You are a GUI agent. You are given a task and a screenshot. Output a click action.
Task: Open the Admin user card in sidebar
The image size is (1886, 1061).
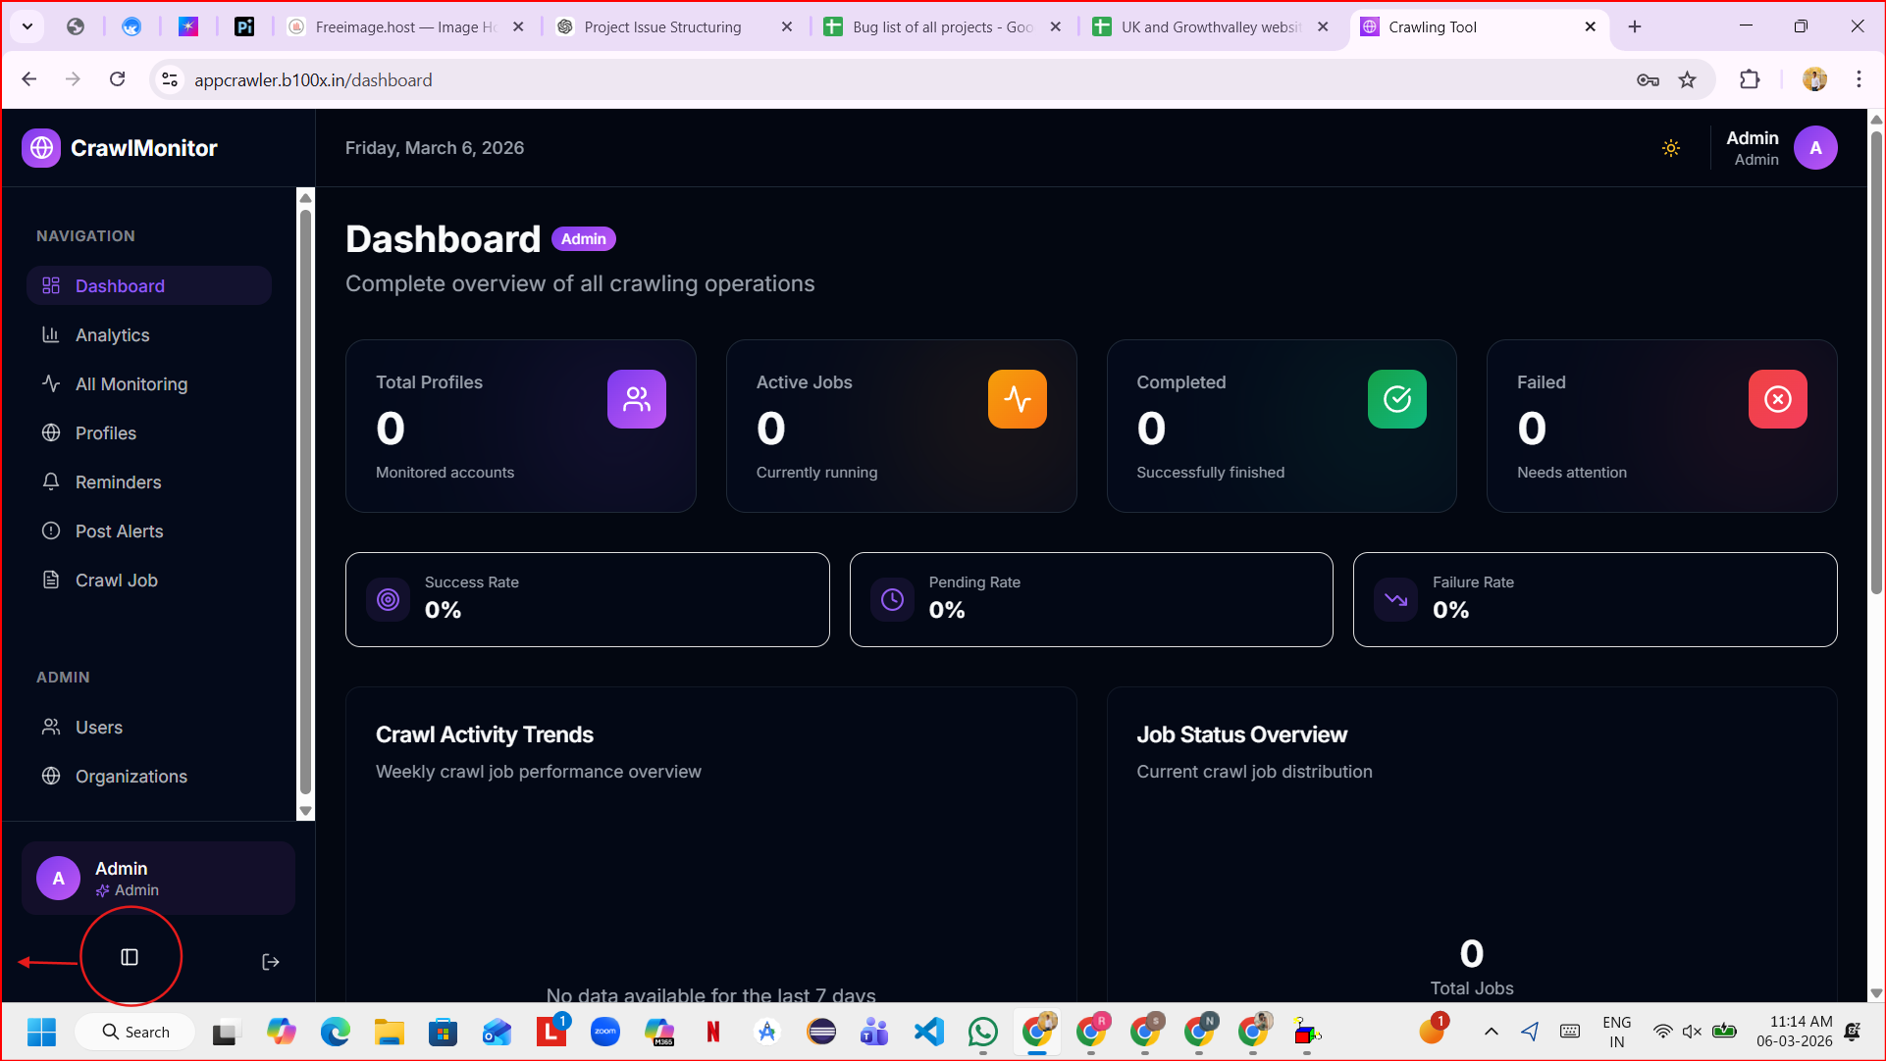157,879
